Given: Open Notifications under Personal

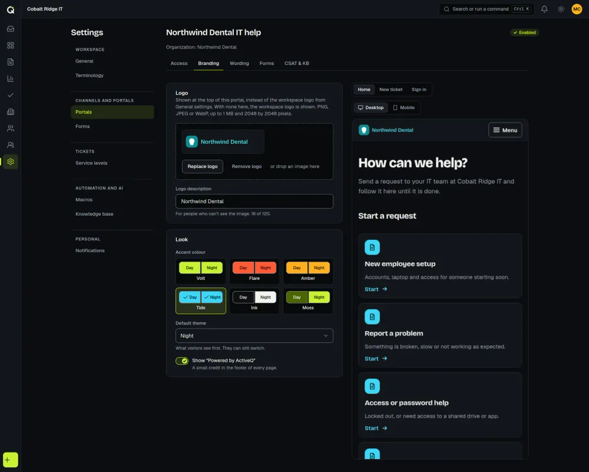Looking at the screenshot, I should tap(112, 250).
